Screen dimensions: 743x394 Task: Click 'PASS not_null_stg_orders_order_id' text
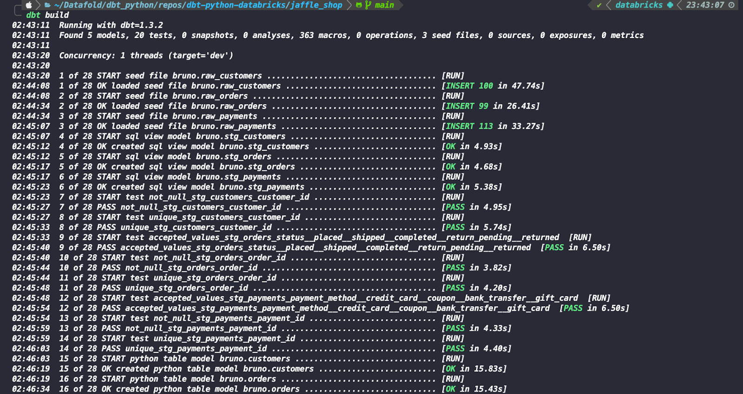pyautogui.click(x=180, y=268)
